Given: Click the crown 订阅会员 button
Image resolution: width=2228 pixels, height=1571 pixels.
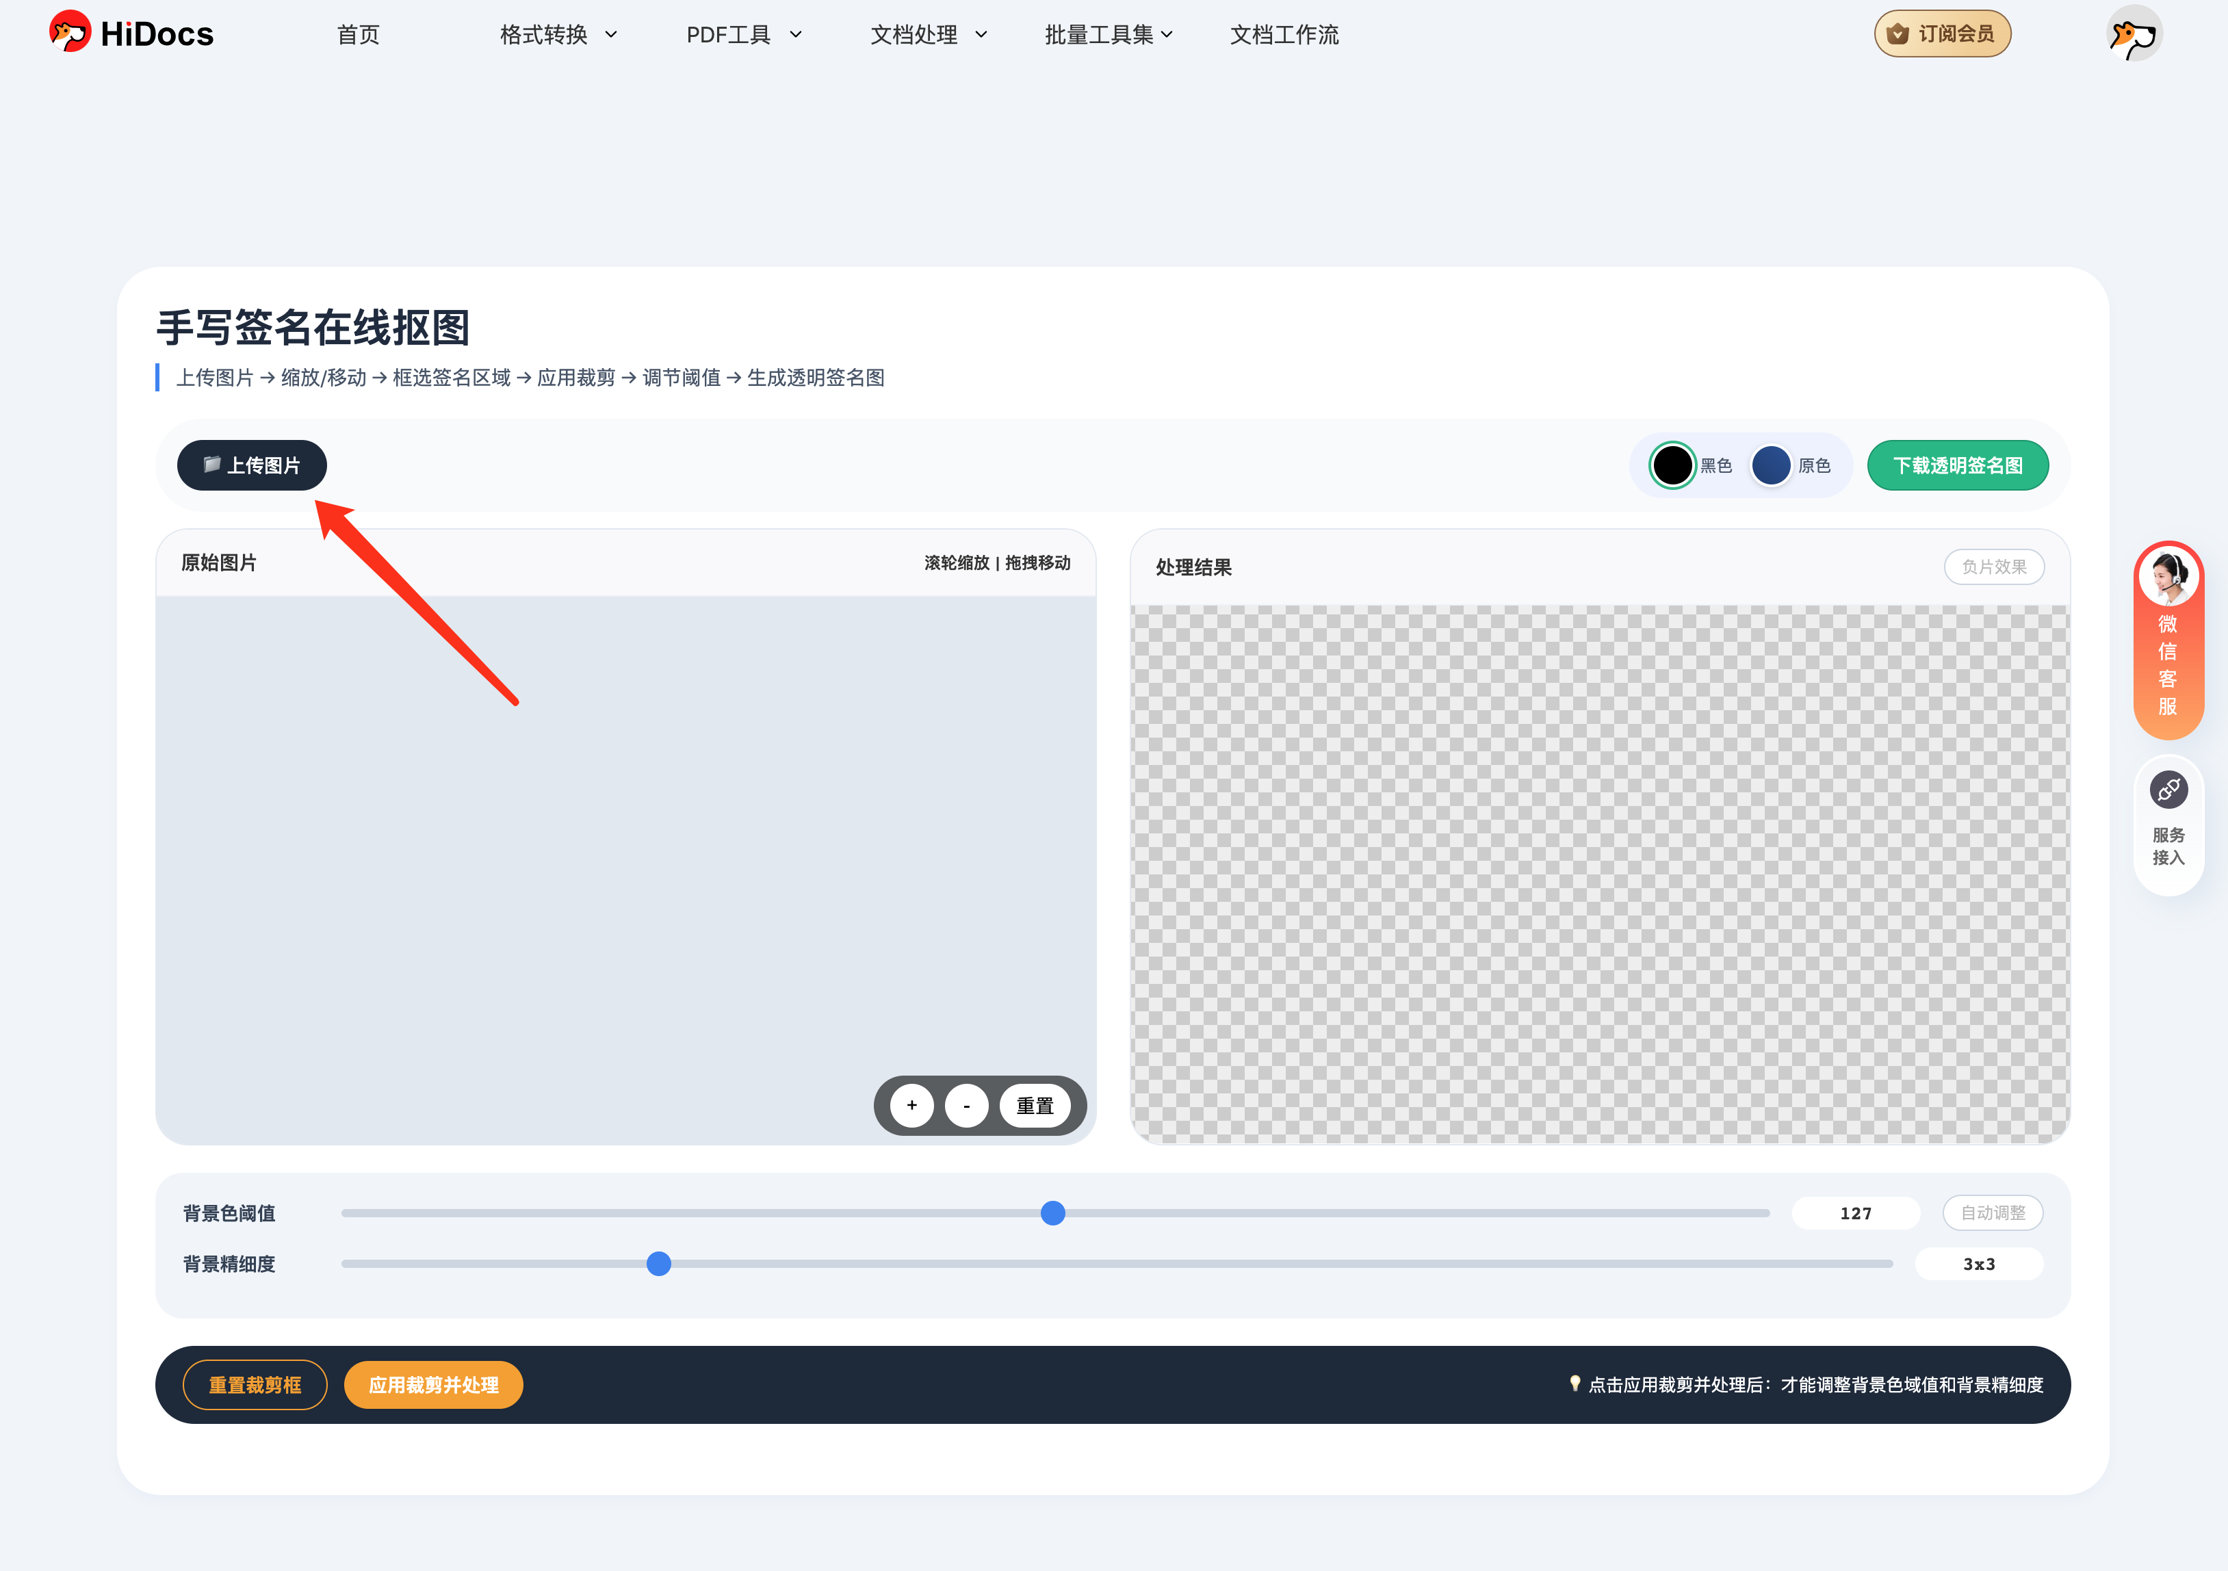Looking at the screenshot, I should [x=1942, y=34].
